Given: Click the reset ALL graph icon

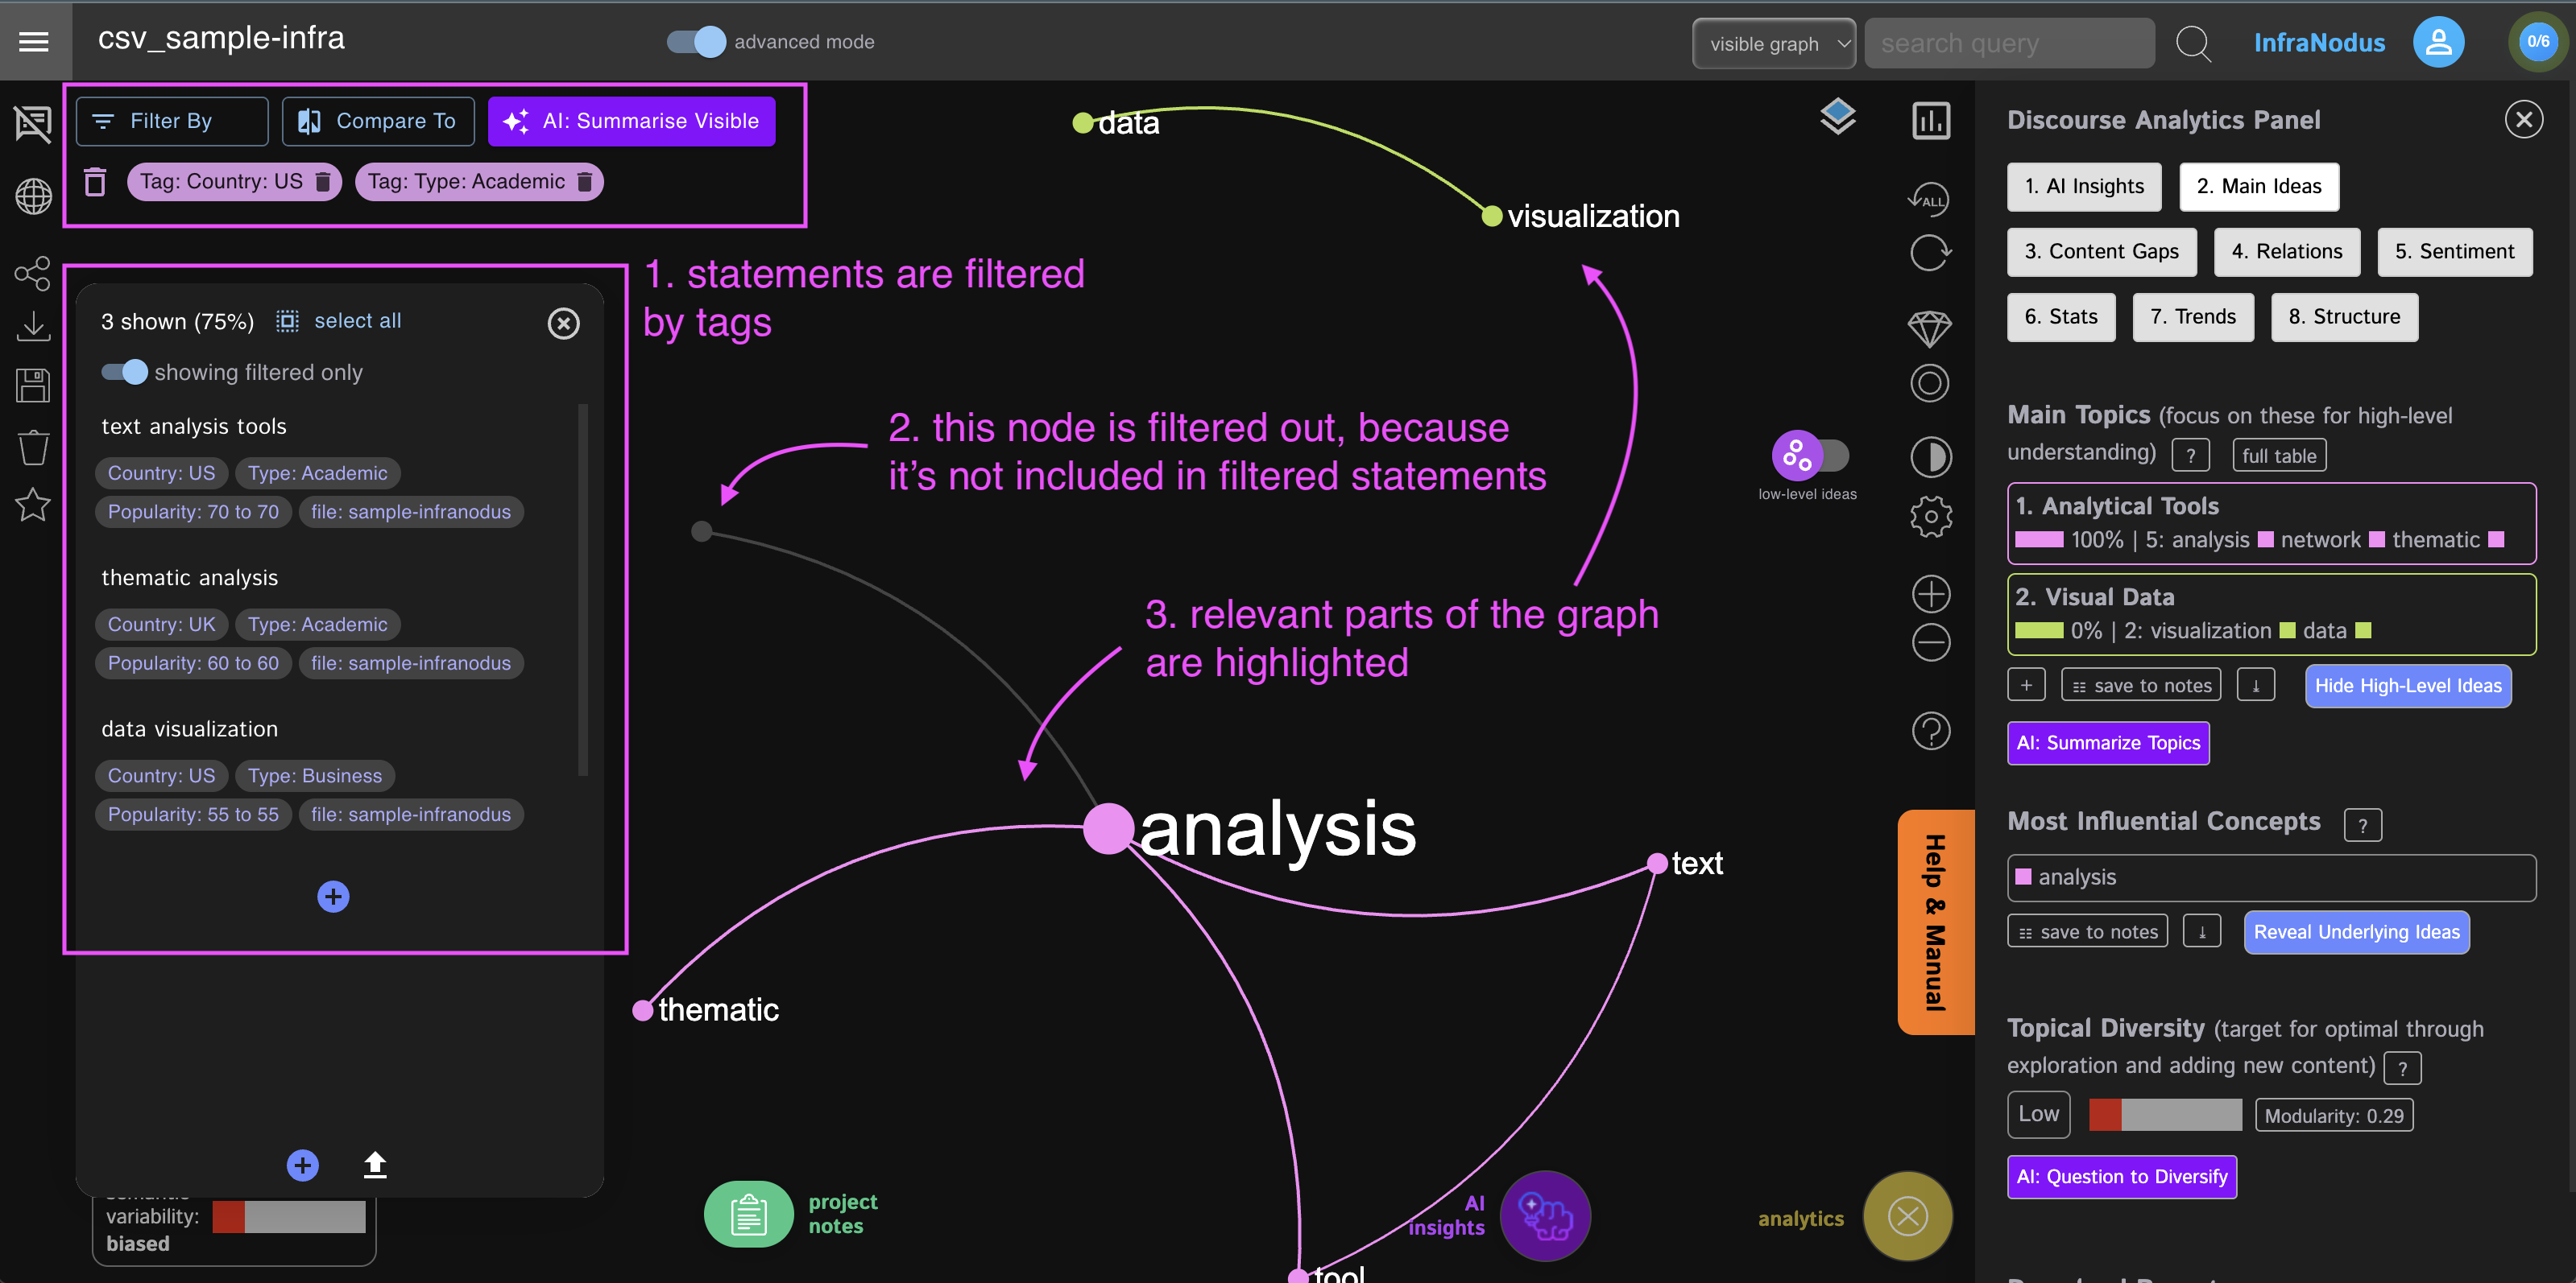Looking at the screenshot, I should (x=1929, y=199).
